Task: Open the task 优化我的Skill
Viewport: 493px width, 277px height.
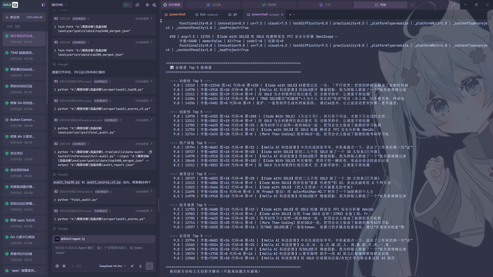Action: (x=24, y=173)
